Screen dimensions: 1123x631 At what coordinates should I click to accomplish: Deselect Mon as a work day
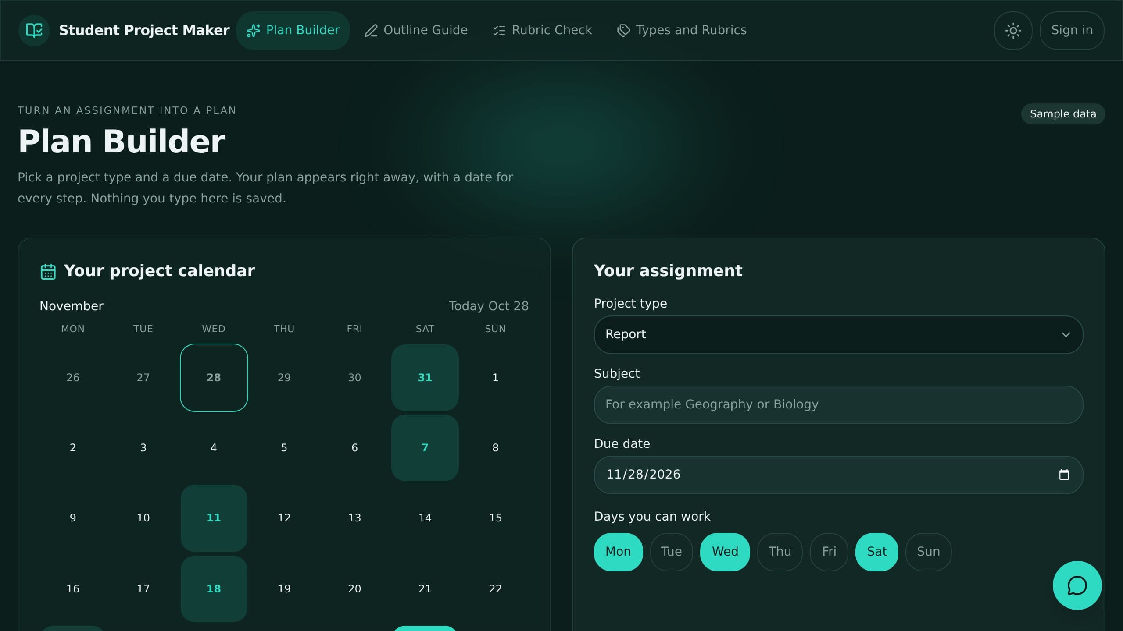[x=618, y=552]
